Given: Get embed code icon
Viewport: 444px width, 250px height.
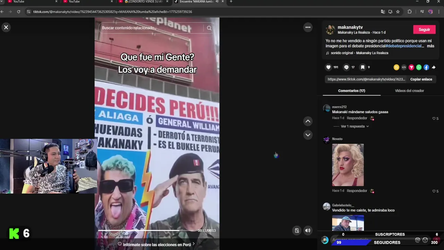Looking at the screenshot, I should (x=404, y=67).
